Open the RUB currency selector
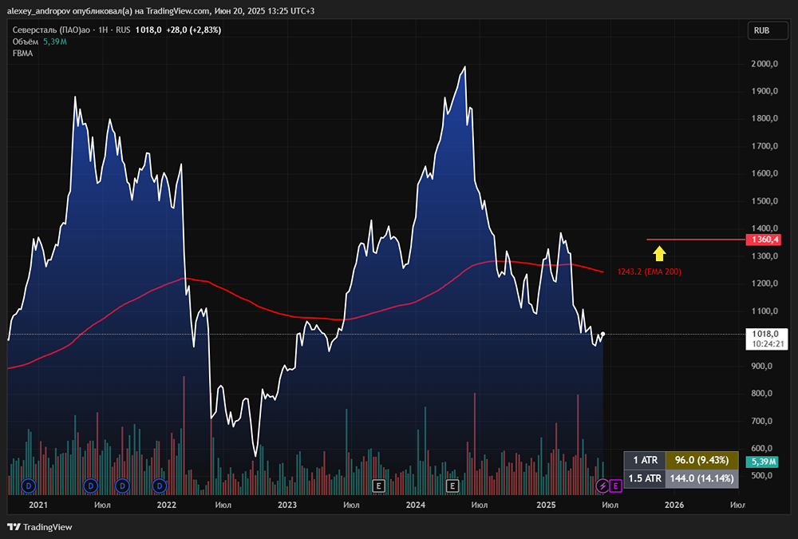The width and height of the screenshot is (798, 539). (x=761, y=30)
